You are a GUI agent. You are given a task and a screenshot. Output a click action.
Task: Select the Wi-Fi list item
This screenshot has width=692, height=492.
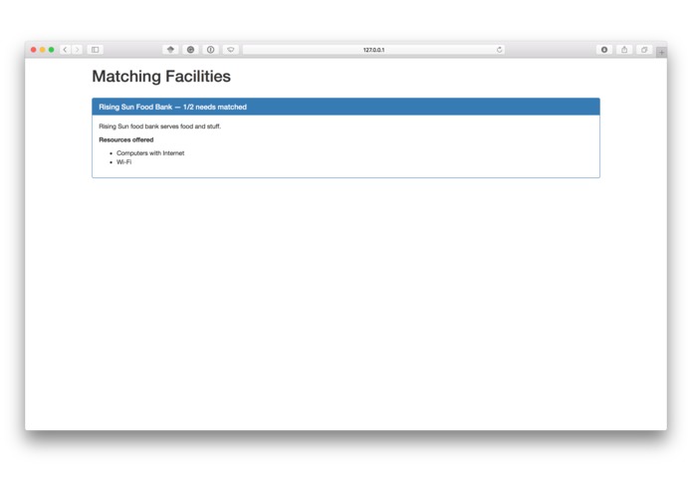tap(124, 162)
